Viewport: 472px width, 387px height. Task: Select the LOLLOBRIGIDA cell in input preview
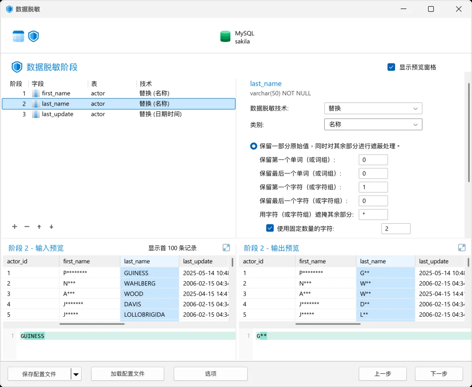149,314
